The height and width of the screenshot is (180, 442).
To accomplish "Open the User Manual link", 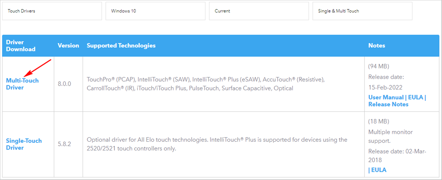I will [386, 97].
